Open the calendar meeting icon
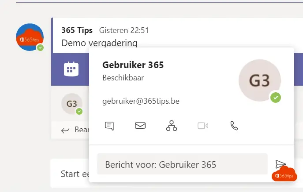The height and width of the screenshot is (192, 303). [71, 69]
